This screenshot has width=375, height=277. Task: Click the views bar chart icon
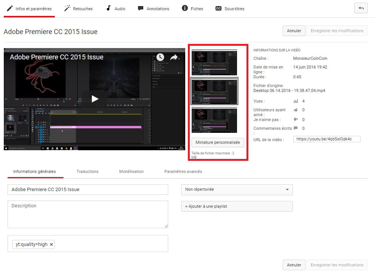click(x=296, y=101)
